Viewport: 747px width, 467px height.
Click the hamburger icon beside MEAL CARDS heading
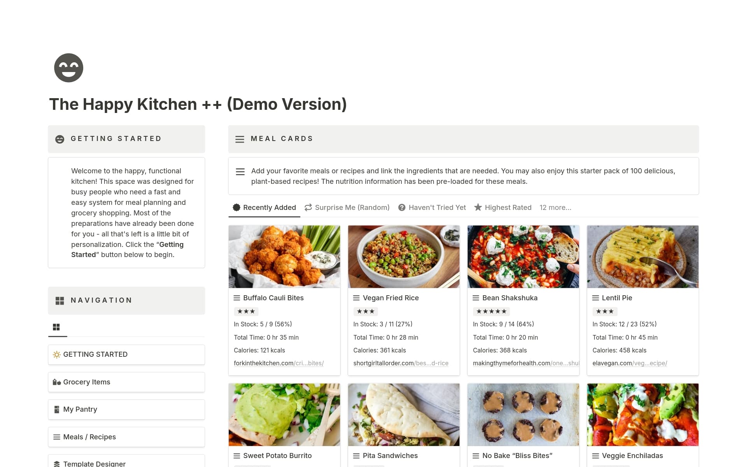click(240, 139)
